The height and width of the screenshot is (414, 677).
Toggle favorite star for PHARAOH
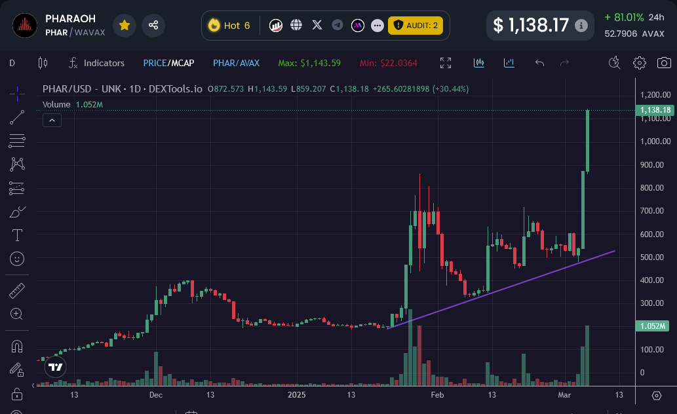point(125,25)
